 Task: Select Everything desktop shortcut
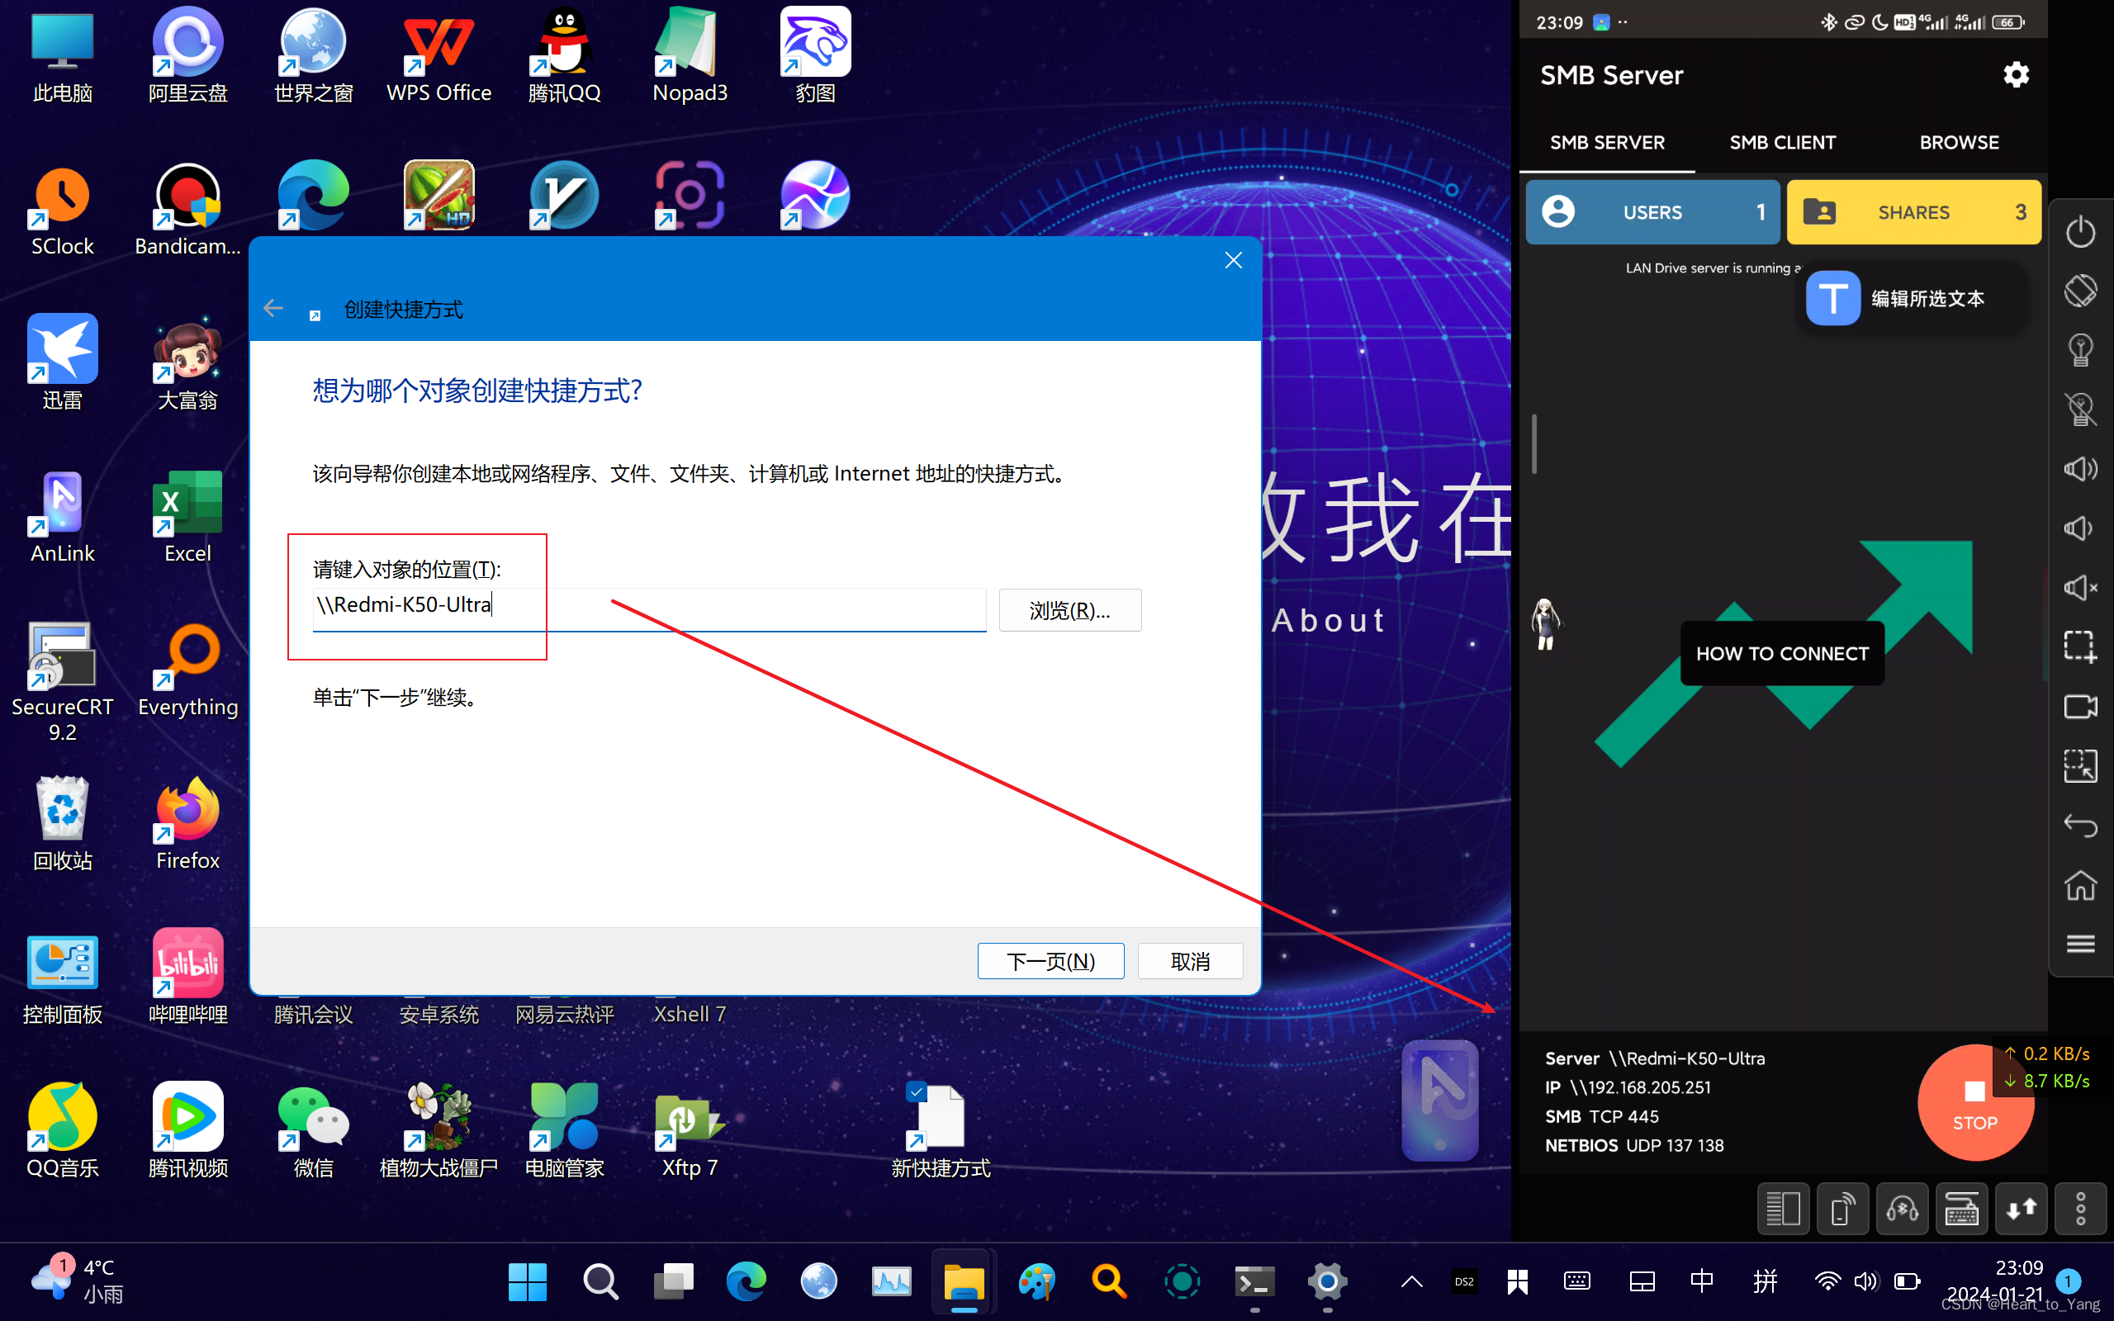[187, 671]
